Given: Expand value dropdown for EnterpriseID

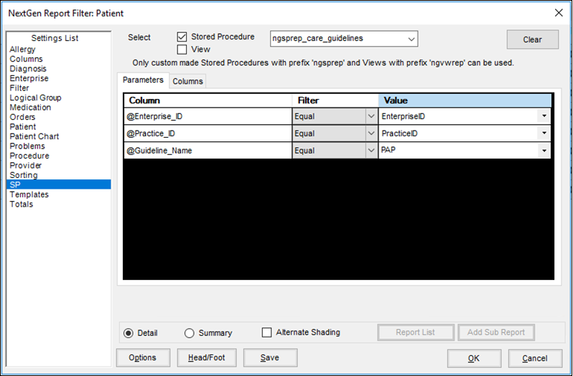Looking at the screenshot, I should pos(544,116).
